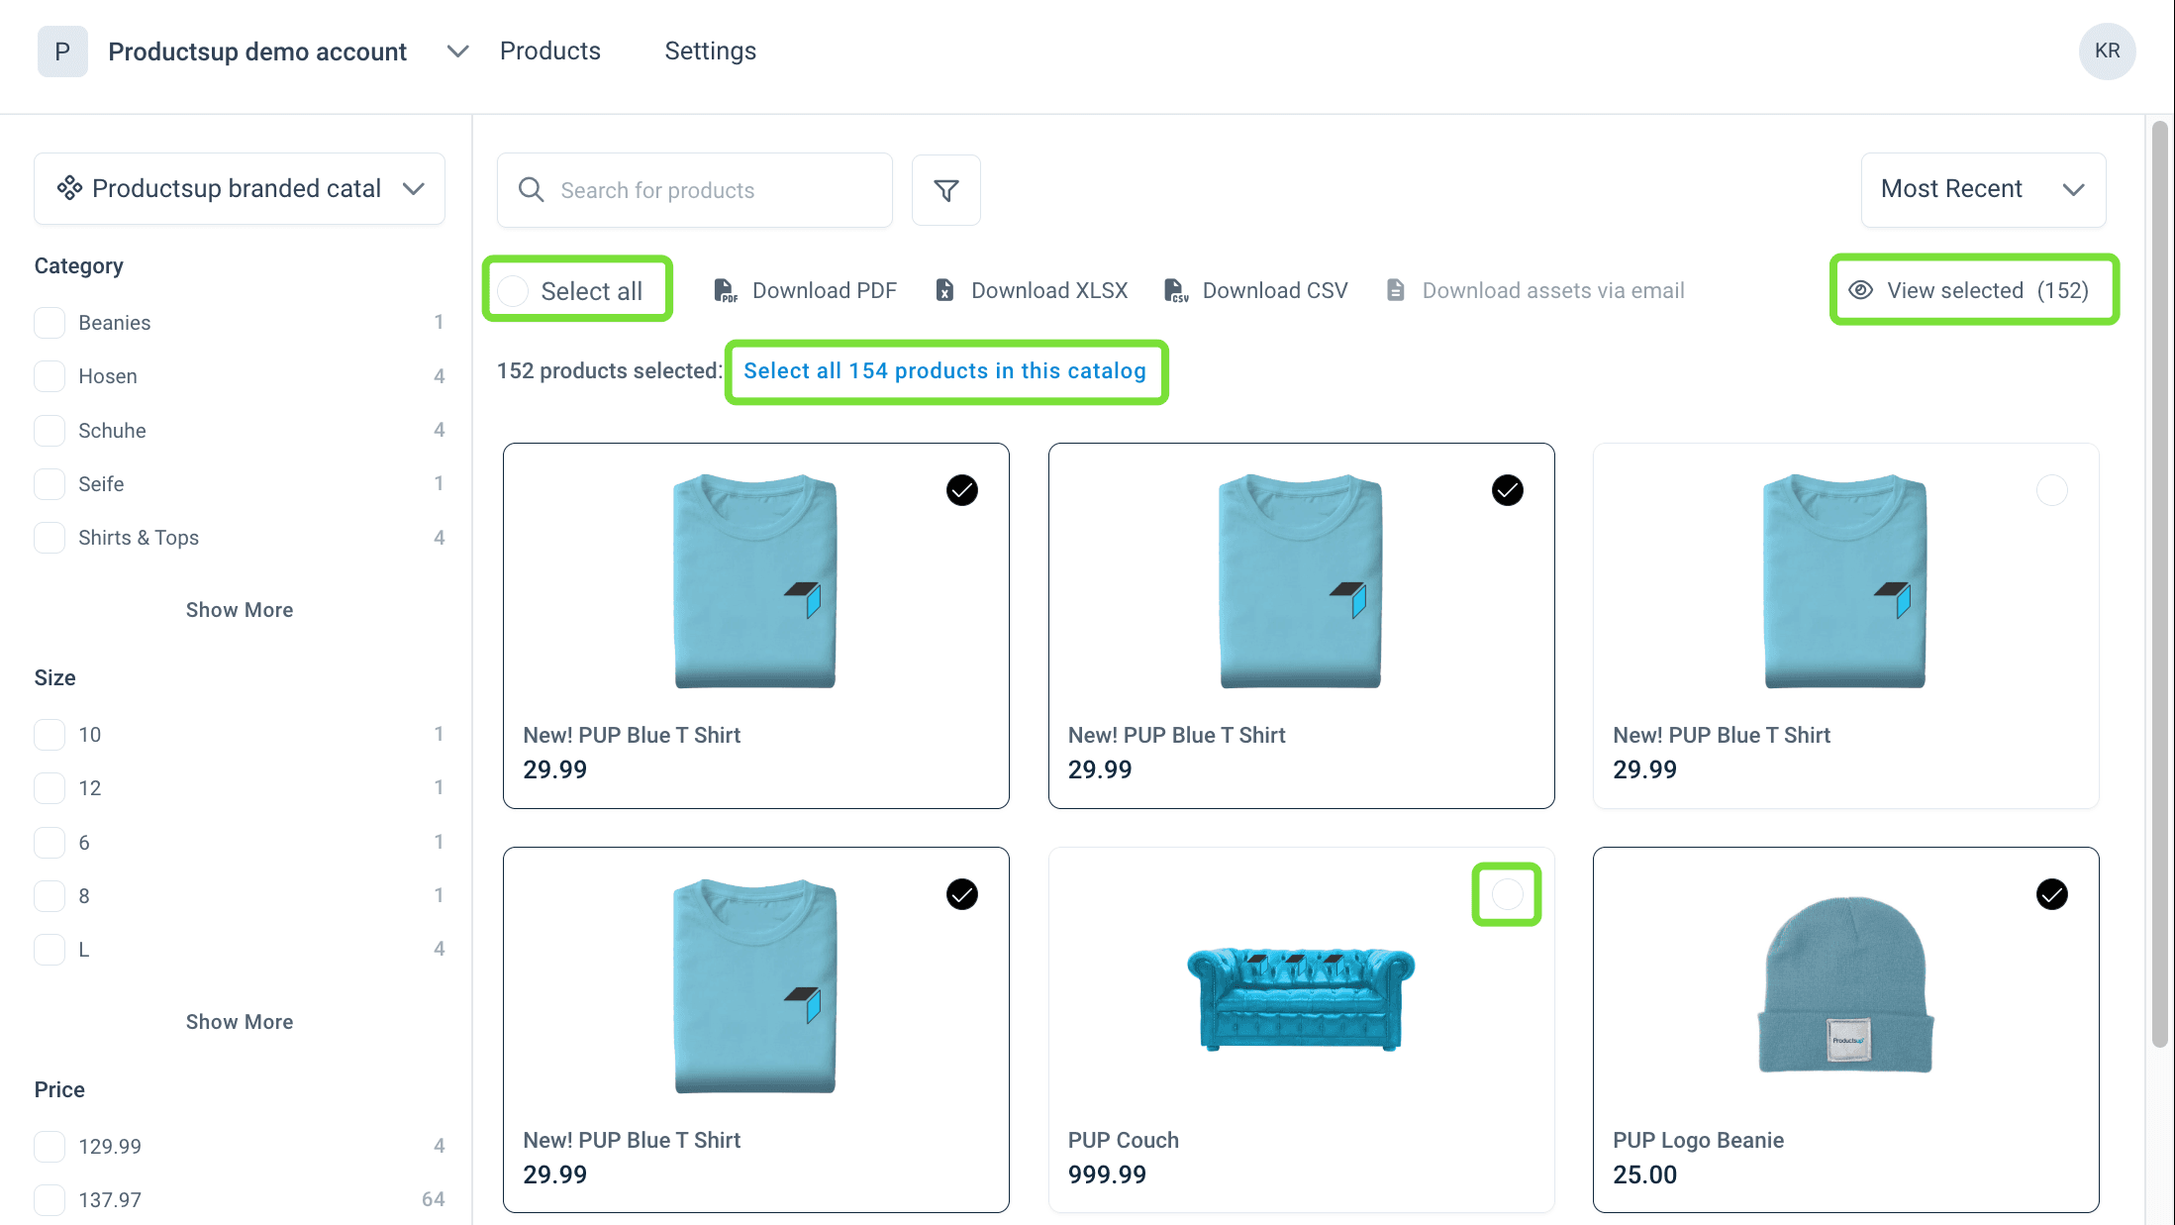Click the 999.99 price text
Screen dimensions: 2175x1225
(x=1107, y=1174)
